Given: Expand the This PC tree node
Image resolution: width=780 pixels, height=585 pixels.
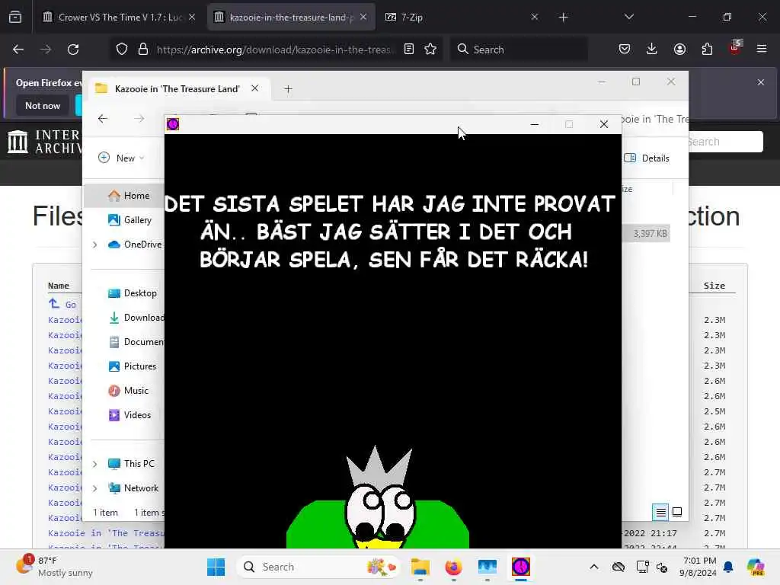Looking at the screenshot, I should pyautogui.click(x=95, y=464).
